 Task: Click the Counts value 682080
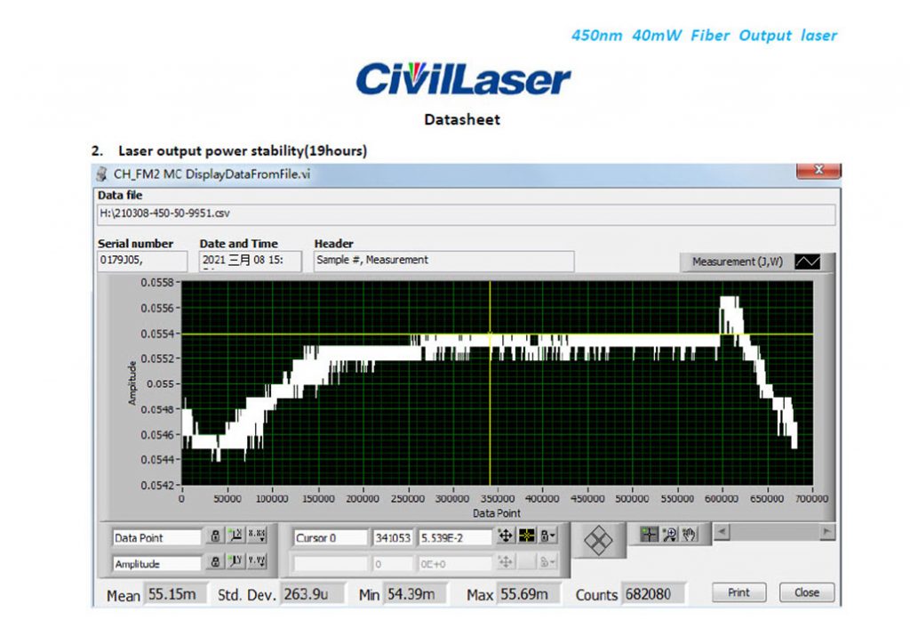point(653,594)
